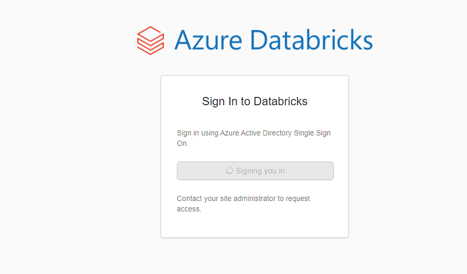467x274 pixels.
Task: Select the 'Sign In to Databricks' heading
Action: click(255, 102)
